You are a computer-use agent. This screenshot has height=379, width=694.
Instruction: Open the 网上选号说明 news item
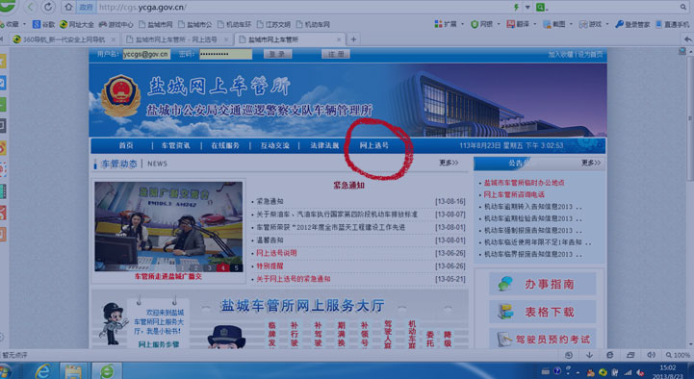pyautogui.click(x=276, y=253)
